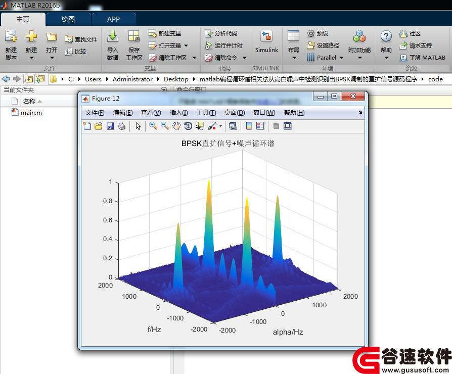Screen dimensions: 452x374
Task: Open 预设 (Preferences) gear
Action: point(318,33)
